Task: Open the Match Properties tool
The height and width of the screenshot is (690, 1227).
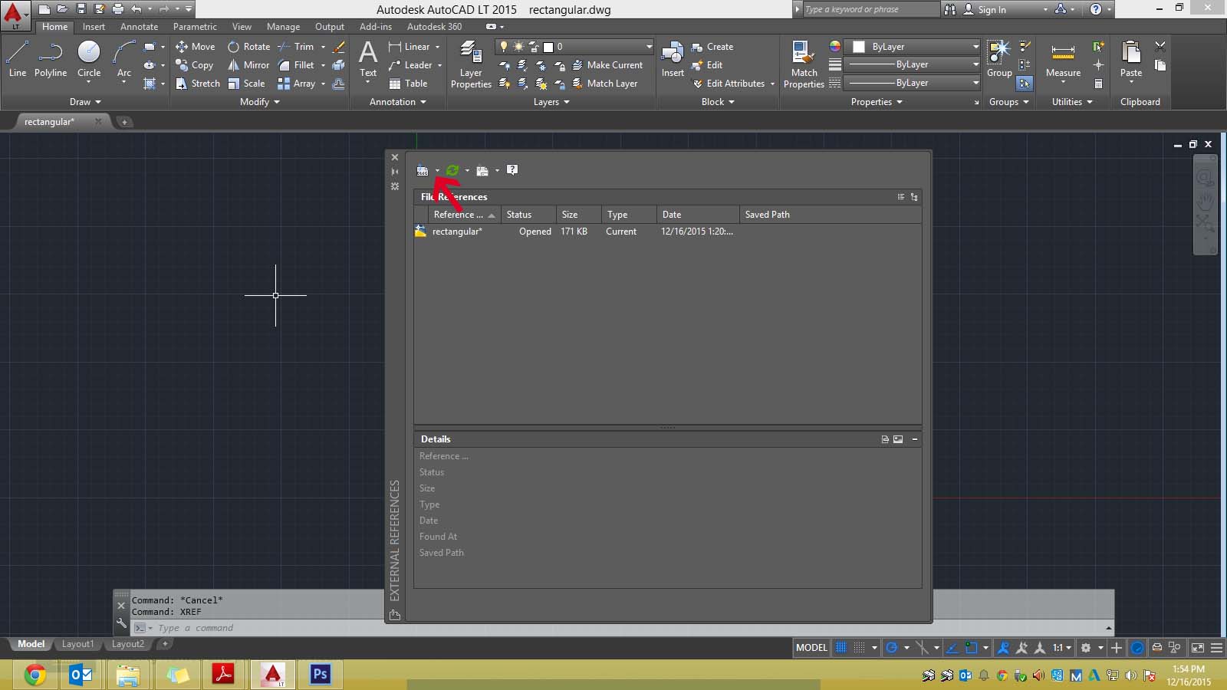Action: click(x=804, y=65)
